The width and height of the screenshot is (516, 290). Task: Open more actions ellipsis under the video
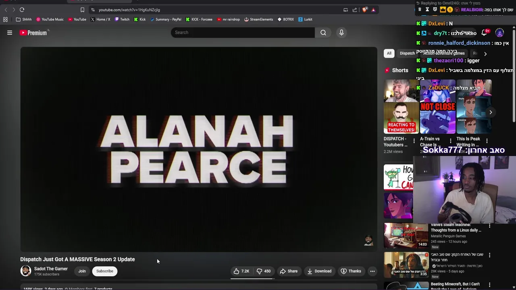[372, 271]
